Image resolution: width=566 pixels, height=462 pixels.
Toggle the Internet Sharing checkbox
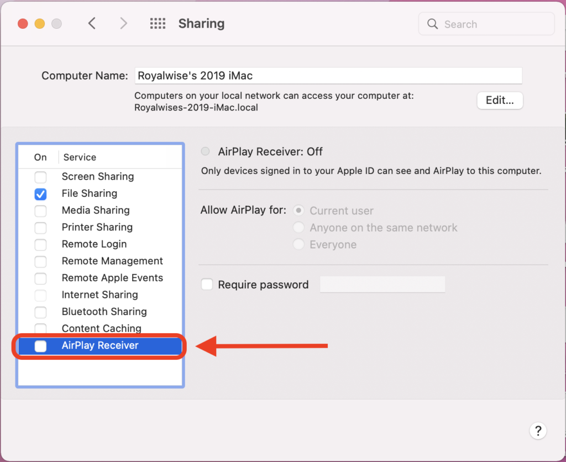(x=40, y=295)
